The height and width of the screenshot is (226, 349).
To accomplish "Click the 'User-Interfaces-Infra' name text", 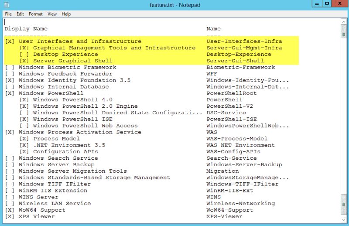I will click(x=244, y=41).
